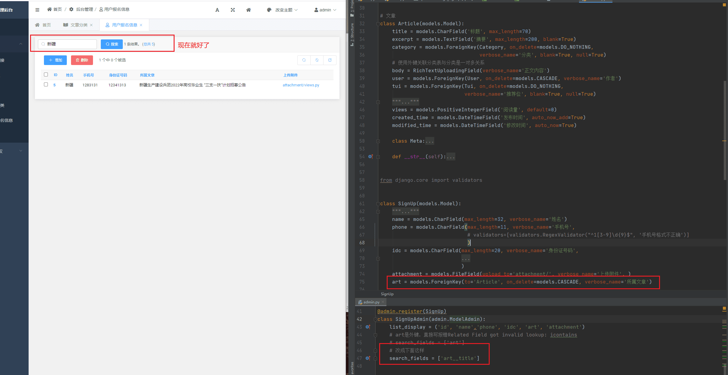Close the 用户报名信息 tab
The width and height of the screenshot is (728, 375).
[141, 25]
